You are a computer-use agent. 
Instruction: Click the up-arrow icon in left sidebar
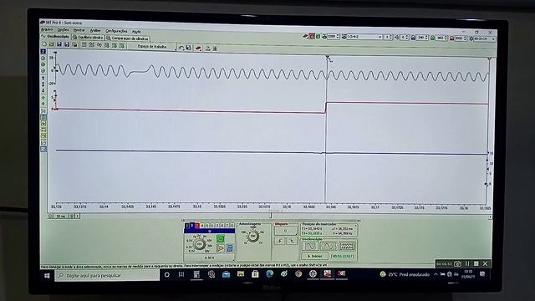click(43, 78)
